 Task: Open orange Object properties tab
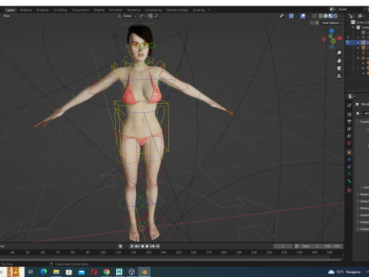(349, 152)
